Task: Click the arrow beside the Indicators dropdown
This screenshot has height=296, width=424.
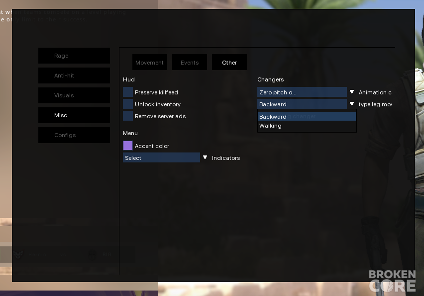Action: [x=205, y=157]
